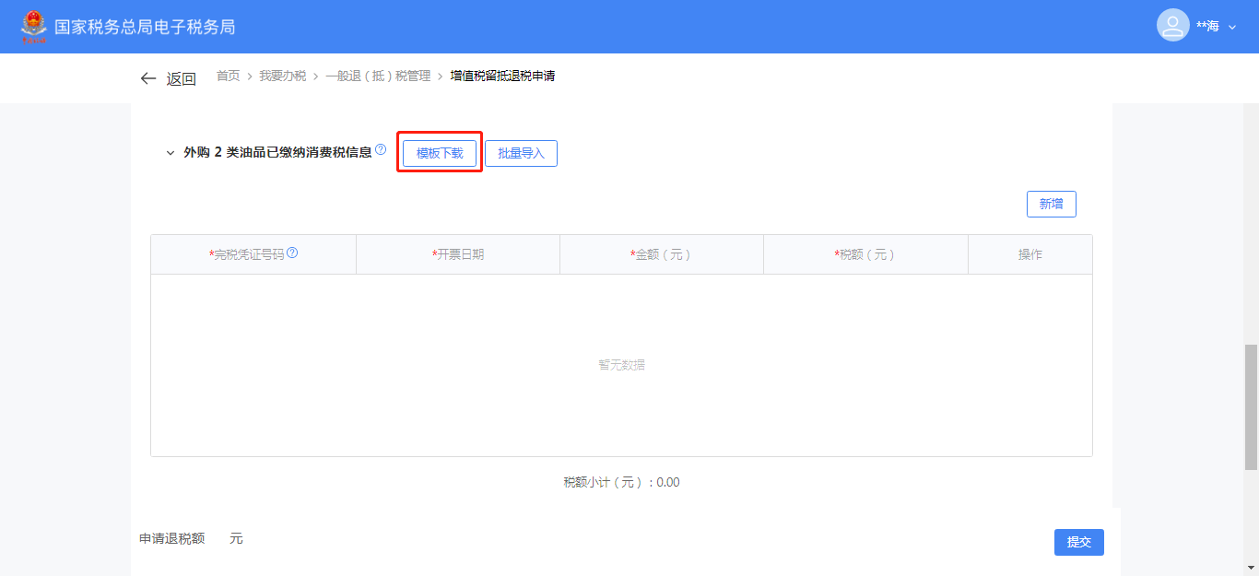Click 返回 to go back
The image size is (1259, 576).
coord(181,79)
